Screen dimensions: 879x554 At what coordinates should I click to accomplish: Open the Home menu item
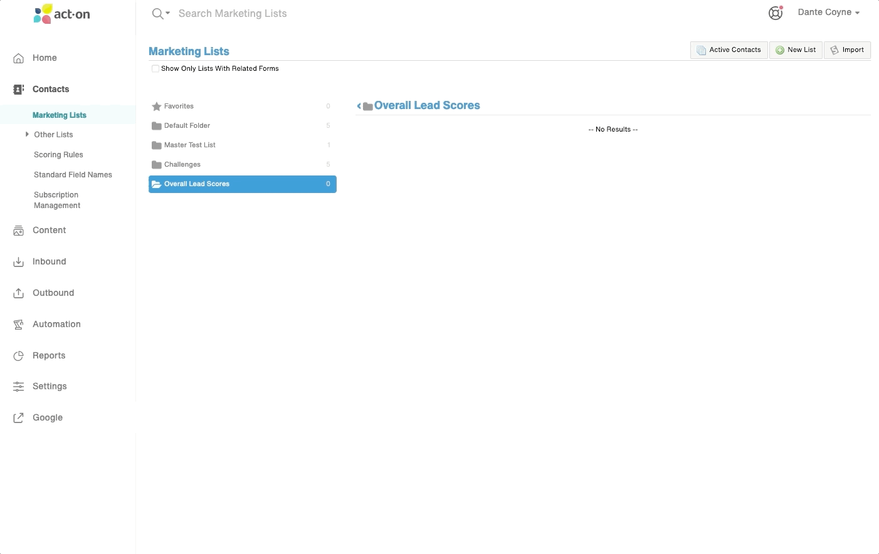45,58
